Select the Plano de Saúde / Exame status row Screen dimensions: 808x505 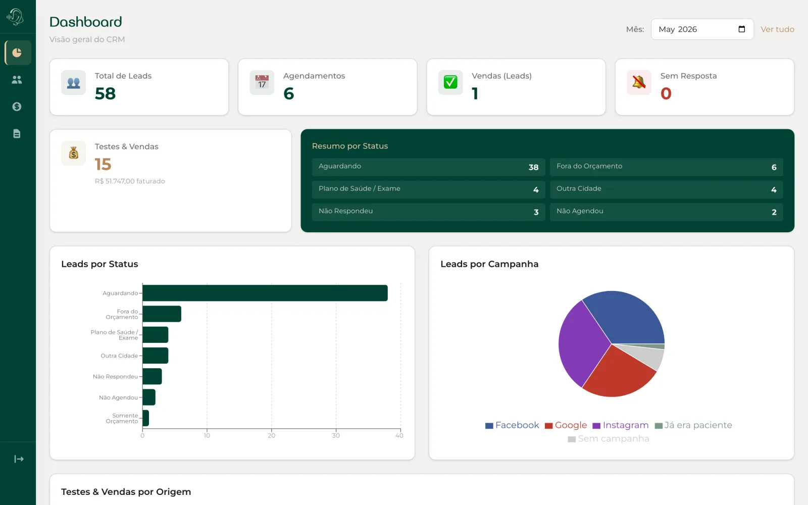click(x=428, y=189)
